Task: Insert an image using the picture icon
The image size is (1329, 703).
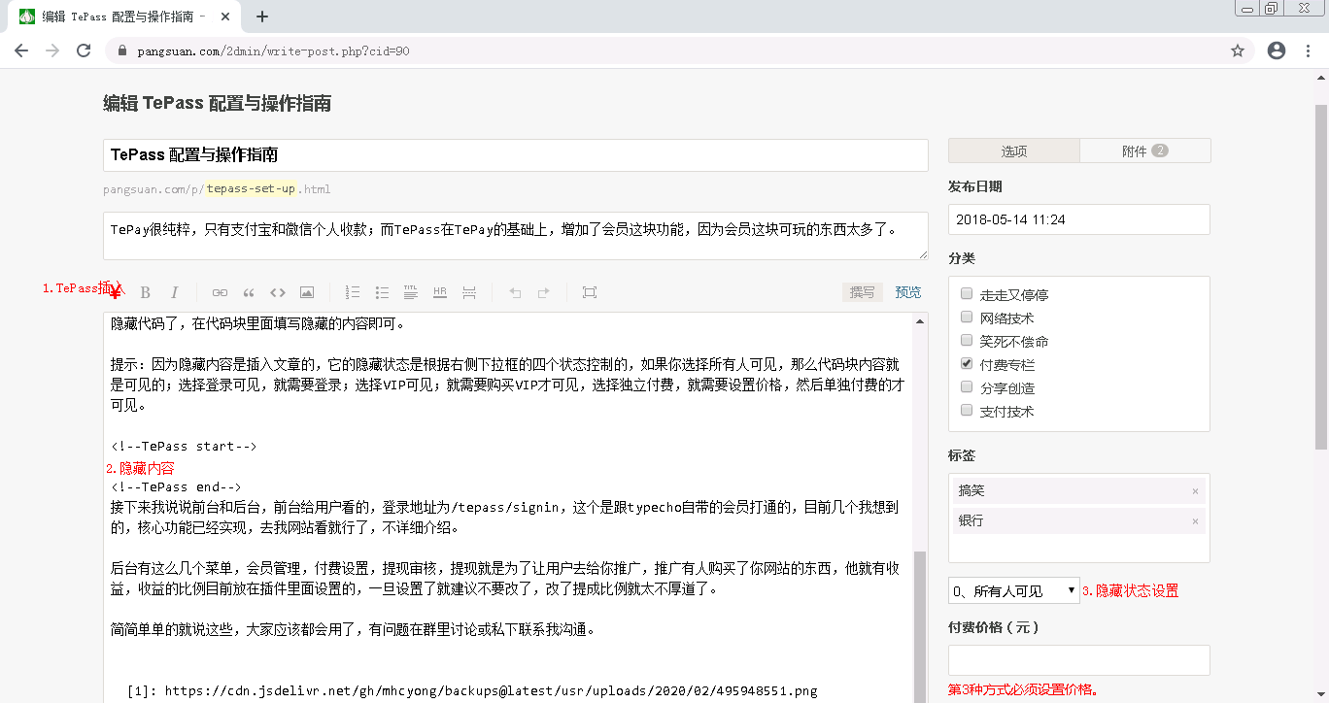Action: 307,292
